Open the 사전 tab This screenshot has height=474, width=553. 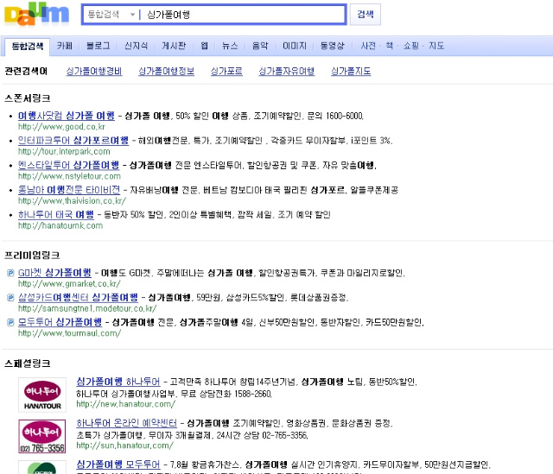[x=368, y=46]
